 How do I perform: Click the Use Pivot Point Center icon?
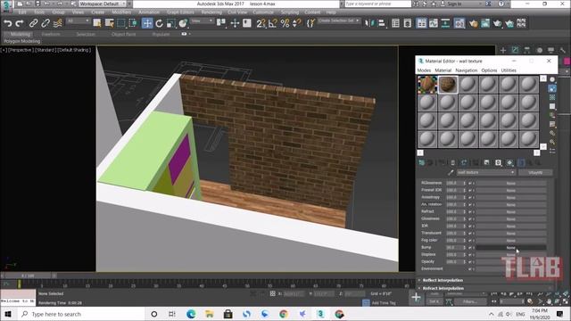point(221,23)
